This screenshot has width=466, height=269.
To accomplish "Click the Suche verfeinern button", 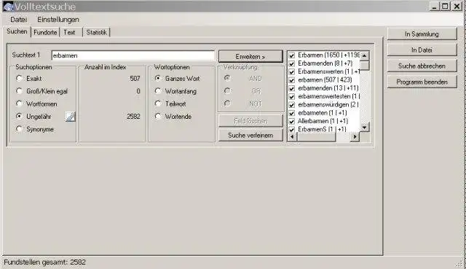I will click(x=250, y=136).
